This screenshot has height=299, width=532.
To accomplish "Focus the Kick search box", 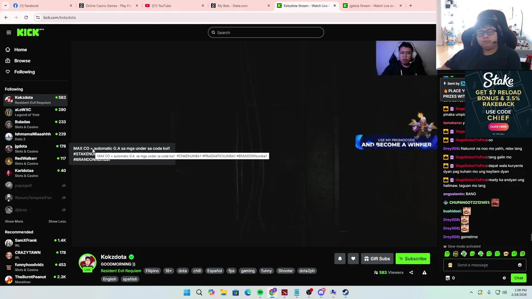I will click(266, 32).
